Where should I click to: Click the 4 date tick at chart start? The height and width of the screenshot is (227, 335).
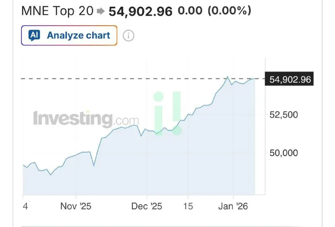25,206
